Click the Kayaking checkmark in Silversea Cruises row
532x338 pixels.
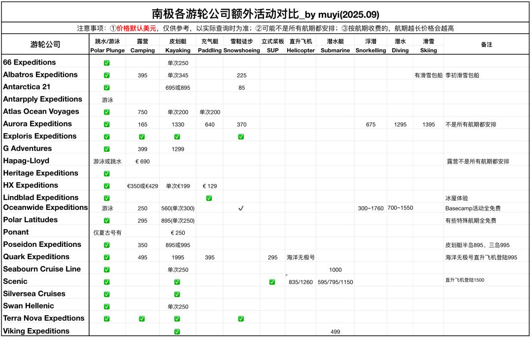click(177, 294)
